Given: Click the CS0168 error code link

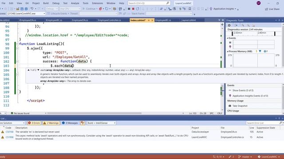Looking at the screenshot, I should point(9,132).
